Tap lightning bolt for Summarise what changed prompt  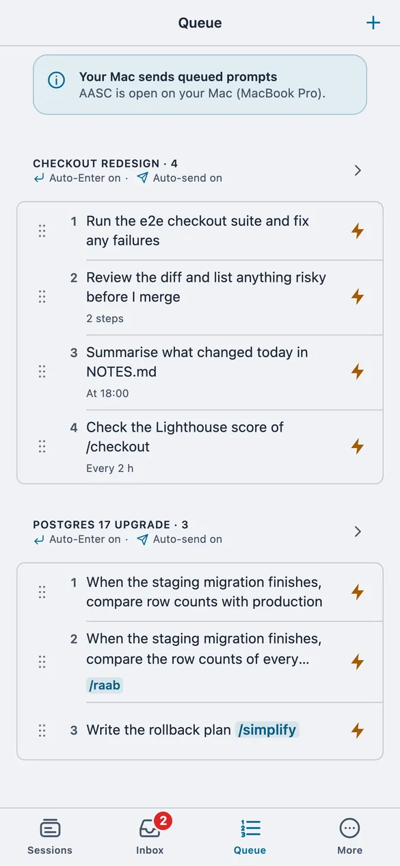point(357,371)
